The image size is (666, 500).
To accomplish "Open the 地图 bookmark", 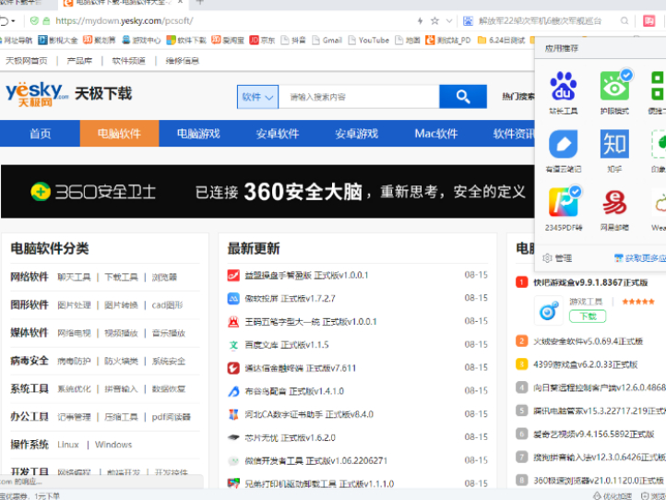I will coord(408,40).
